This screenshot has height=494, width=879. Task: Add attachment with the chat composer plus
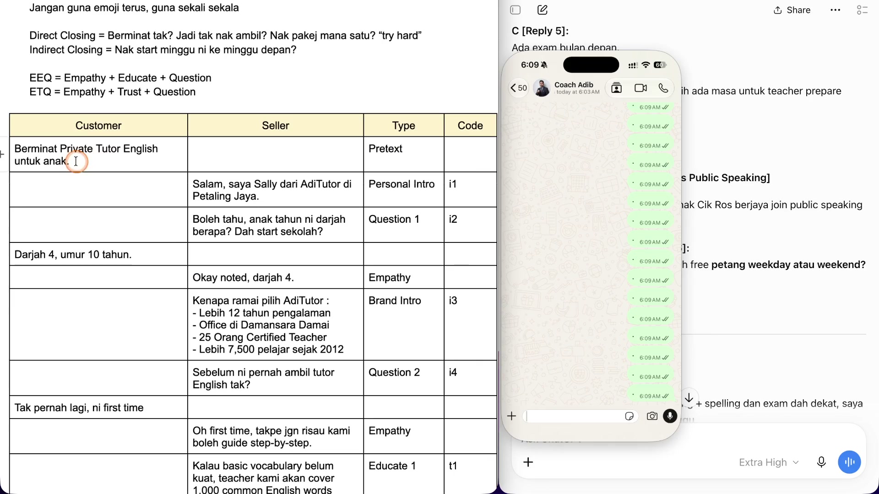(x=528, y=462)
